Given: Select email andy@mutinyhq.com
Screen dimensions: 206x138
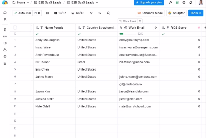Looking at the screenshot, I should (139, 40).
